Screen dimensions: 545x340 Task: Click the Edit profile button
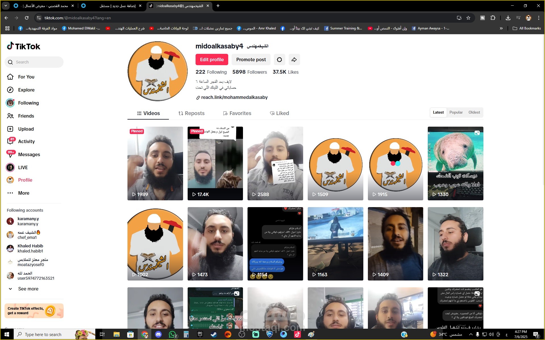tap(212, 59)
